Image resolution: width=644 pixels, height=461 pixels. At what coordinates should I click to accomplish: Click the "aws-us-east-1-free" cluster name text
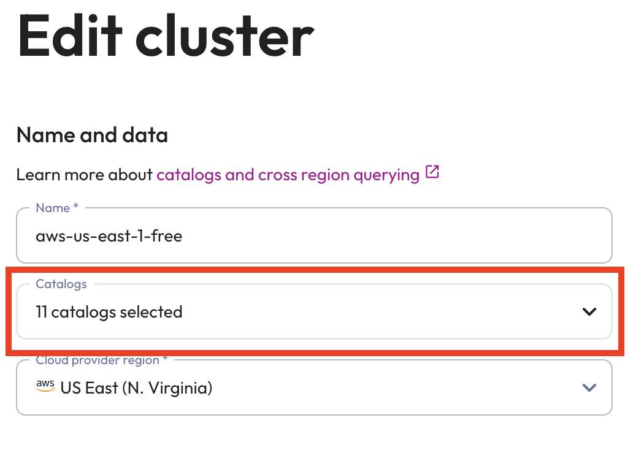[109, 236]
